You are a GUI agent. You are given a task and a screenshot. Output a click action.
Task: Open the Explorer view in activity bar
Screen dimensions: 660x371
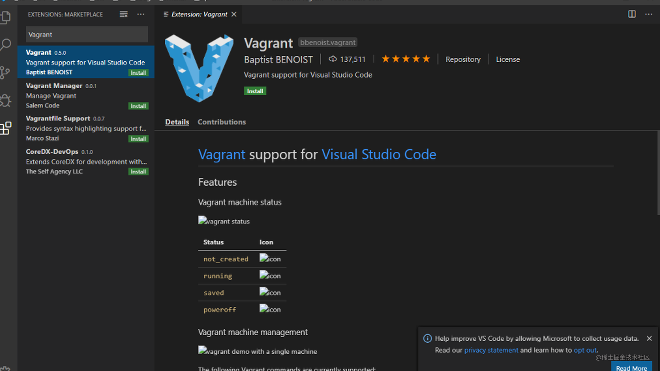(x=6, y=17)
